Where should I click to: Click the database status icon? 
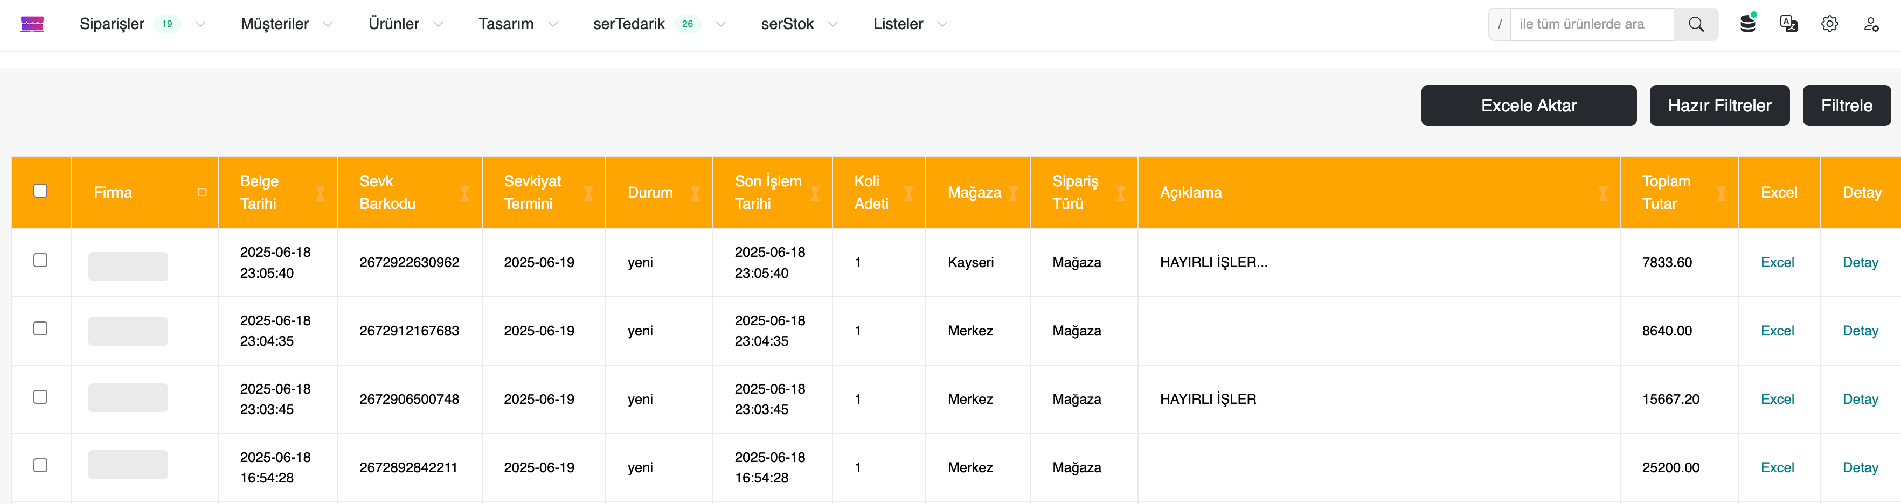coord(1747,24)
